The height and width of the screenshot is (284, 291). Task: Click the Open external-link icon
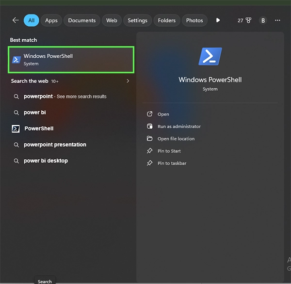pyautogui.click(x=149, y=114)
